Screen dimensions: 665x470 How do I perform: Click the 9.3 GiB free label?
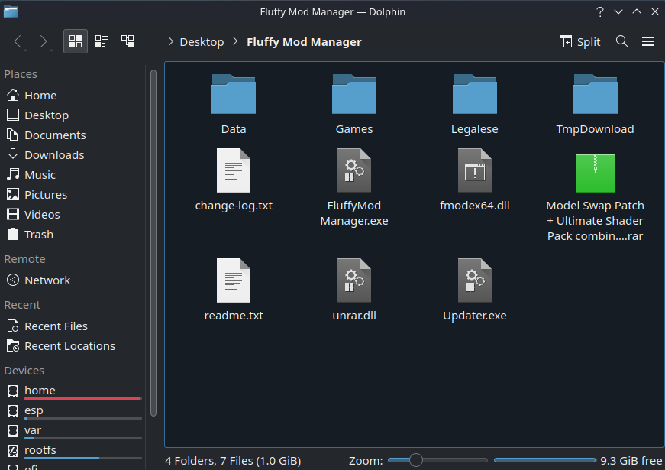click(x=631, y=461)
